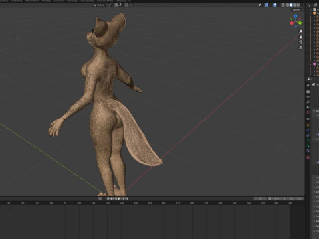Click frame 100 on the timeline ruler

(79, 203)
